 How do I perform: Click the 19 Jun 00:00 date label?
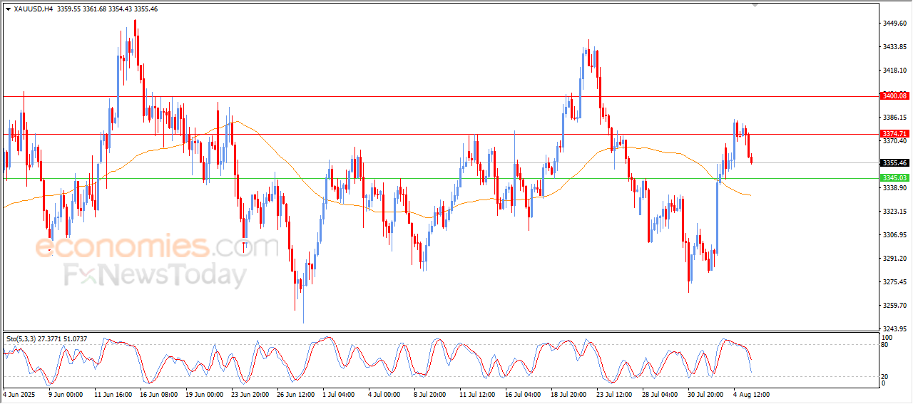[x=204, y=393]
